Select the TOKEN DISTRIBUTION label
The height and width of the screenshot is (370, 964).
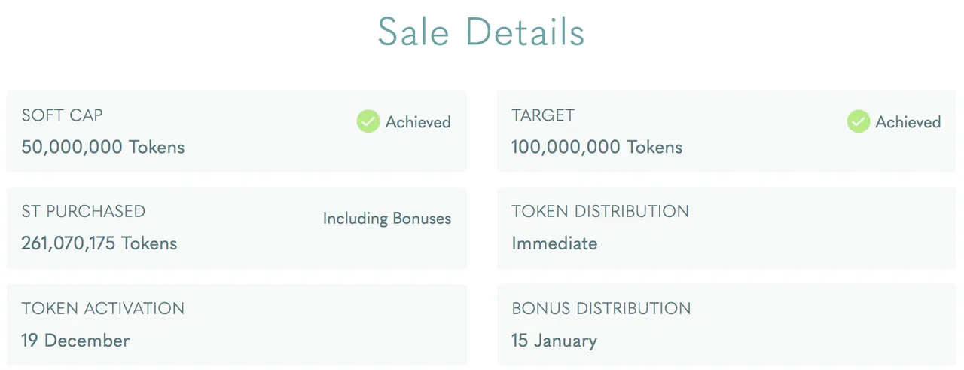coord(600,212)
